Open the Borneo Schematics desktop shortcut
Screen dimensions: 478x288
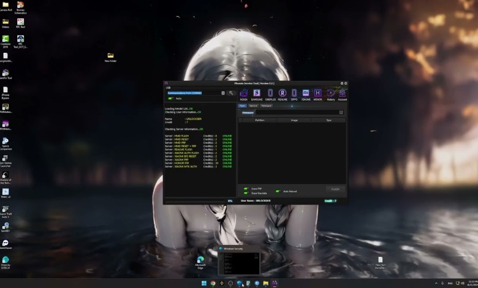pos(20,7)
